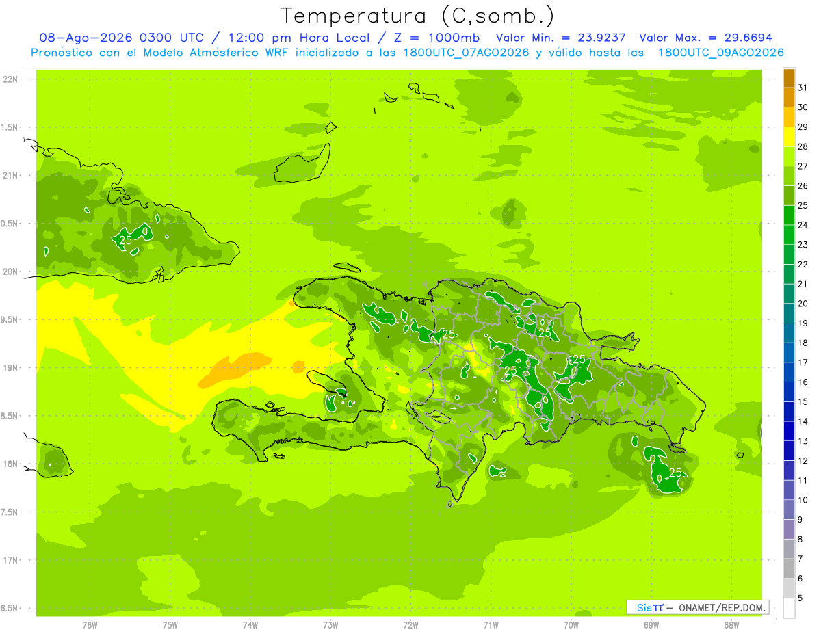Click the '5' value on the color scale

pos(800,598)
